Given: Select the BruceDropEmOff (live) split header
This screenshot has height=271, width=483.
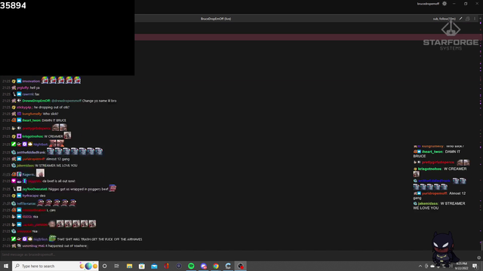Looking at the screenshot, I should click(216, 19).
